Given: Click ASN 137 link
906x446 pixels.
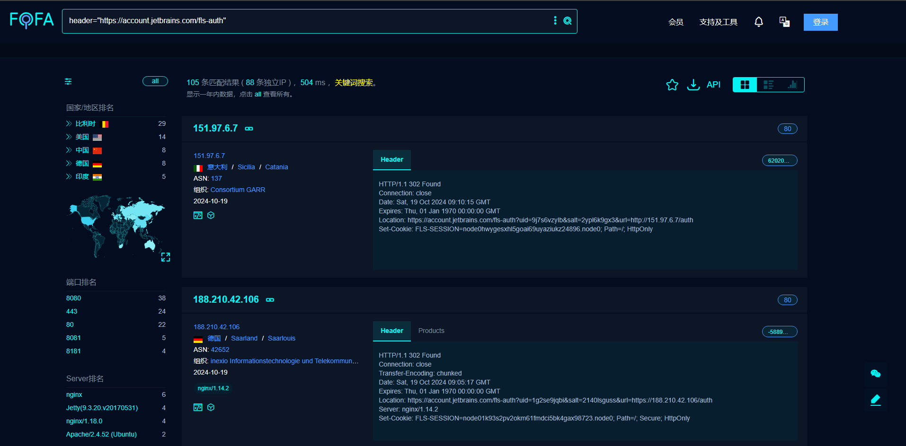Looking at the screenshot, I should tap(216, 178).
